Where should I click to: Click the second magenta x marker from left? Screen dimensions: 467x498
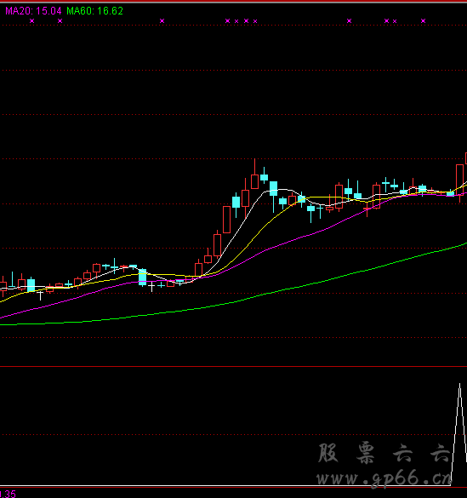coord(60,21)
